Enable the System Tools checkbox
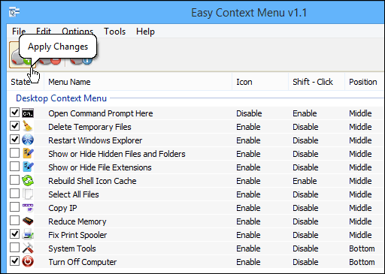Screen dimensions: 385x274 [x=14, y=248]
